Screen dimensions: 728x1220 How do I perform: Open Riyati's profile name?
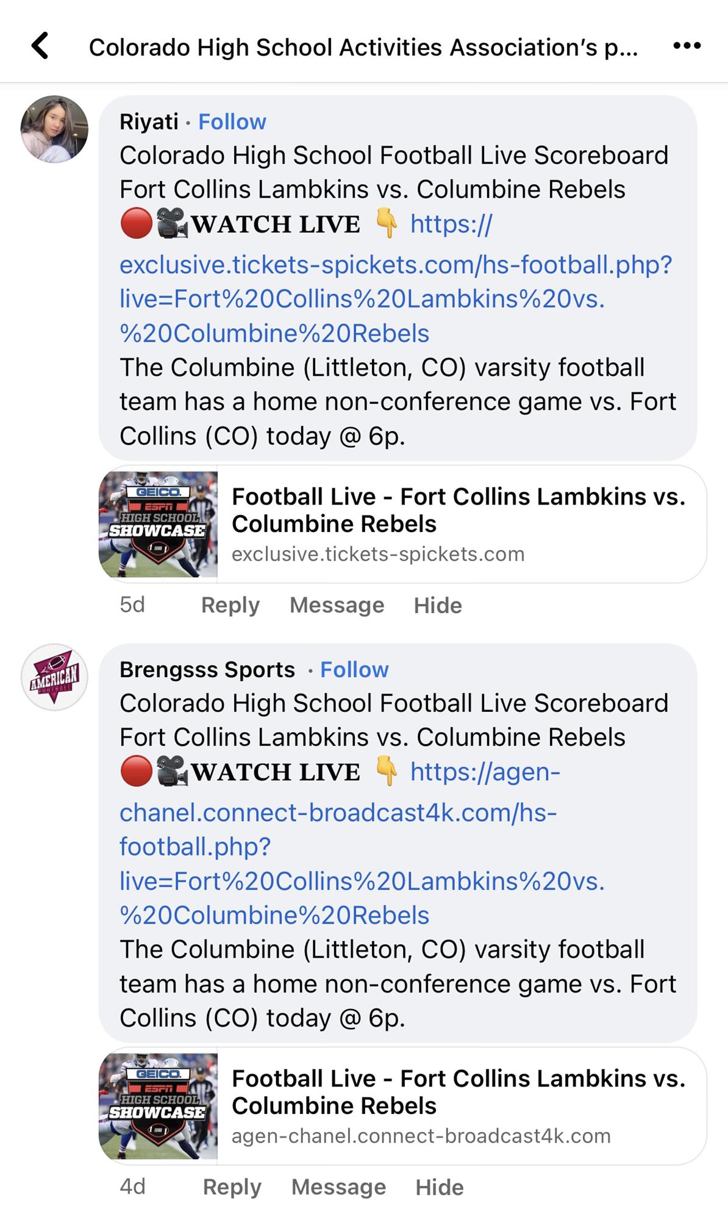[149, 122]
